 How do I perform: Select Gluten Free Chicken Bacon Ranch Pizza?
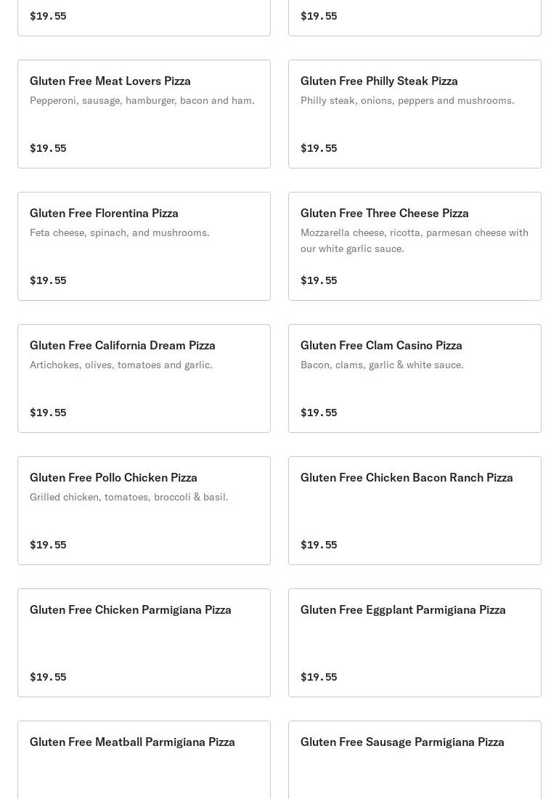click(415, 511)
